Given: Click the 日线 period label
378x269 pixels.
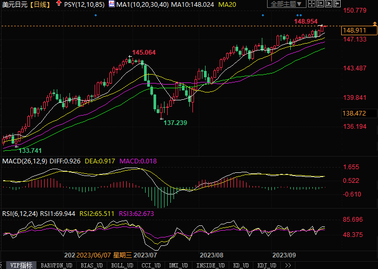Looking at the screenshot, I should coord(40,5).
